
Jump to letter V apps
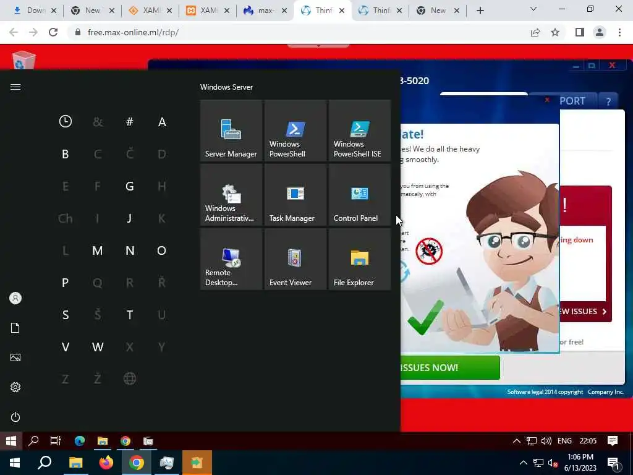[66, 347]
